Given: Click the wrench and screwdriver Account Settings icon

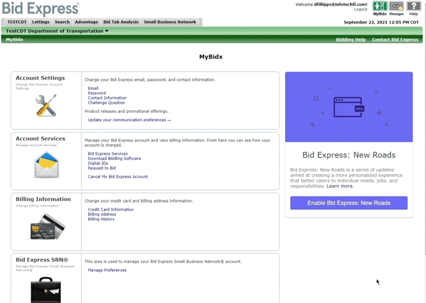Looking at the screenshot, I should coord(46,106).
